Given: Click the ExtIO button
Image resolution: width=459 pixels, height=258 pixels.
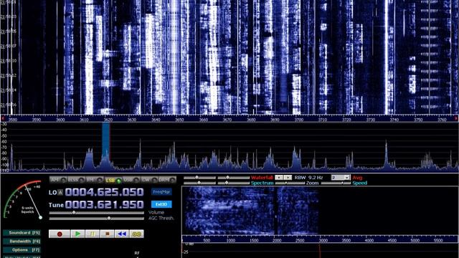Looking at the screenshot, I should click(161, 204).
